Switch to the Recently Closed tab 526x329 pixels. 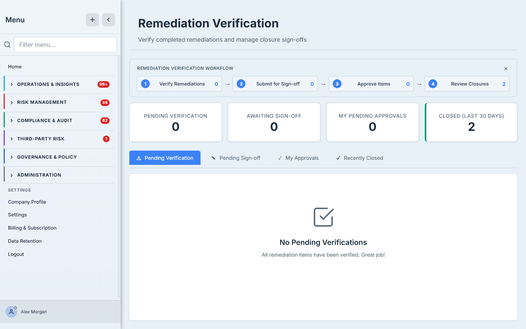(x=359, y=158)
